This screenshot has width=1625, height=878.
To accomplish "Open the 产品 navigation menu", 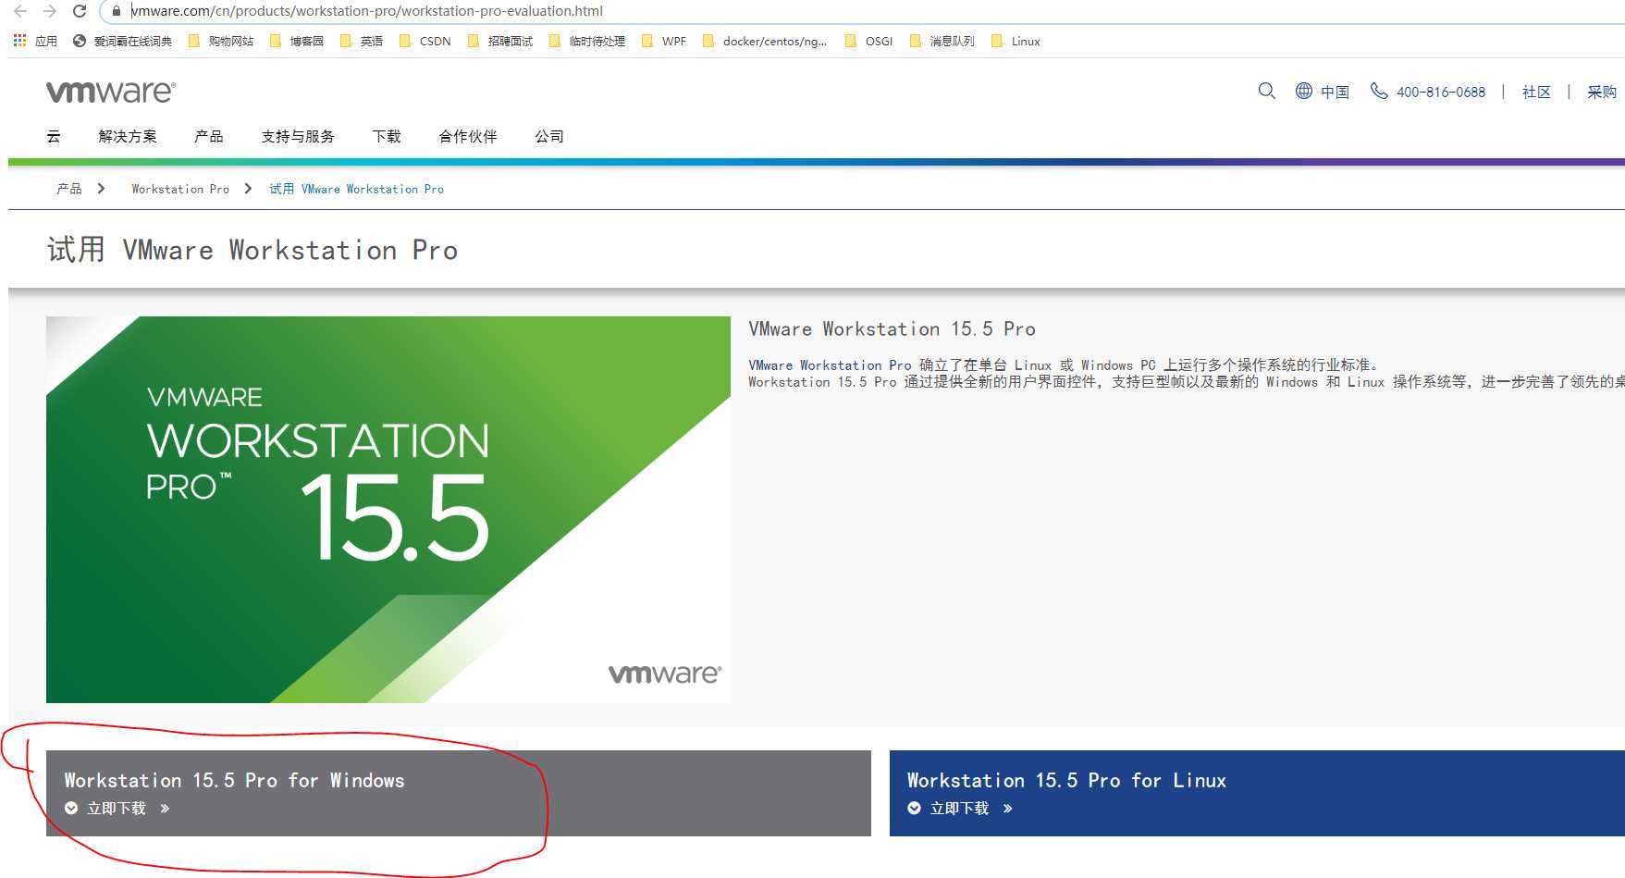I will pyautogui.click(x=209, y=136).
